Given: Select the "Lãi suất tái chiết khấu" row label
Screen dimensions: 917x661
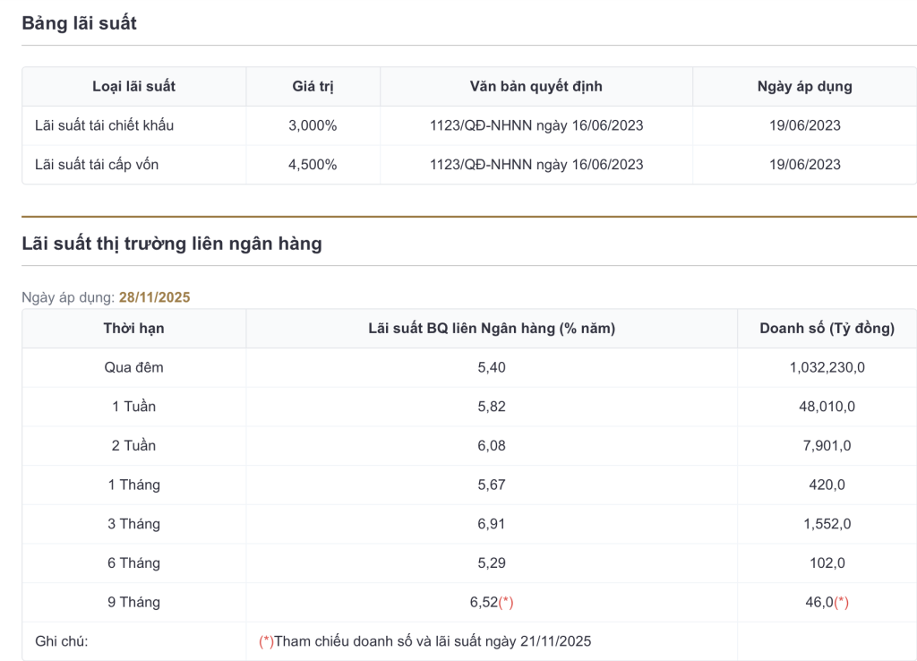Looking at the screenshot, I should 104,125.
